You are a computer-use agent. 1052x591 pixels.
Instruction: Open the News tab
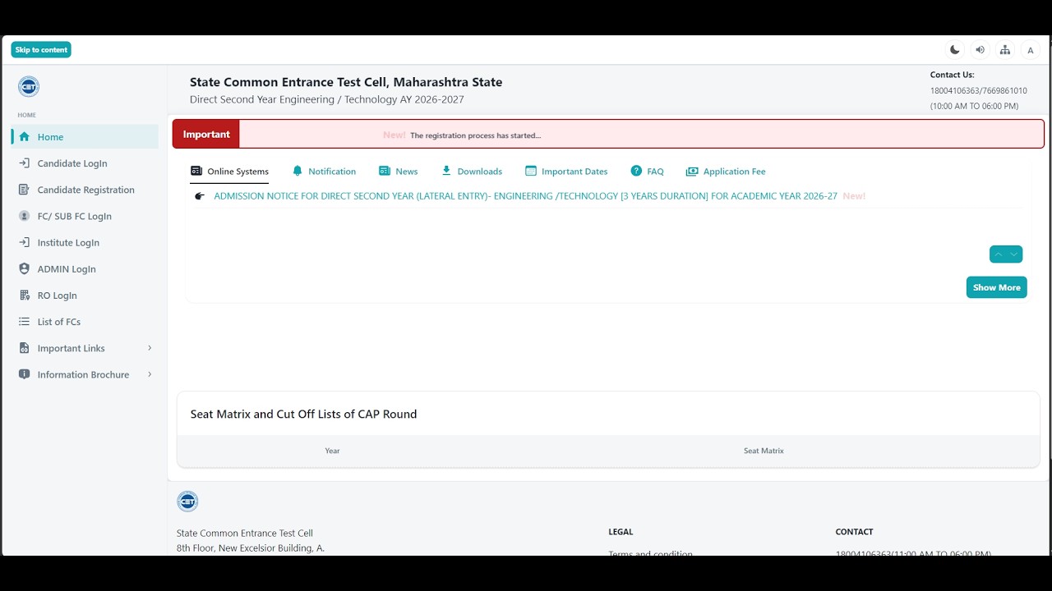click(399, 172)
